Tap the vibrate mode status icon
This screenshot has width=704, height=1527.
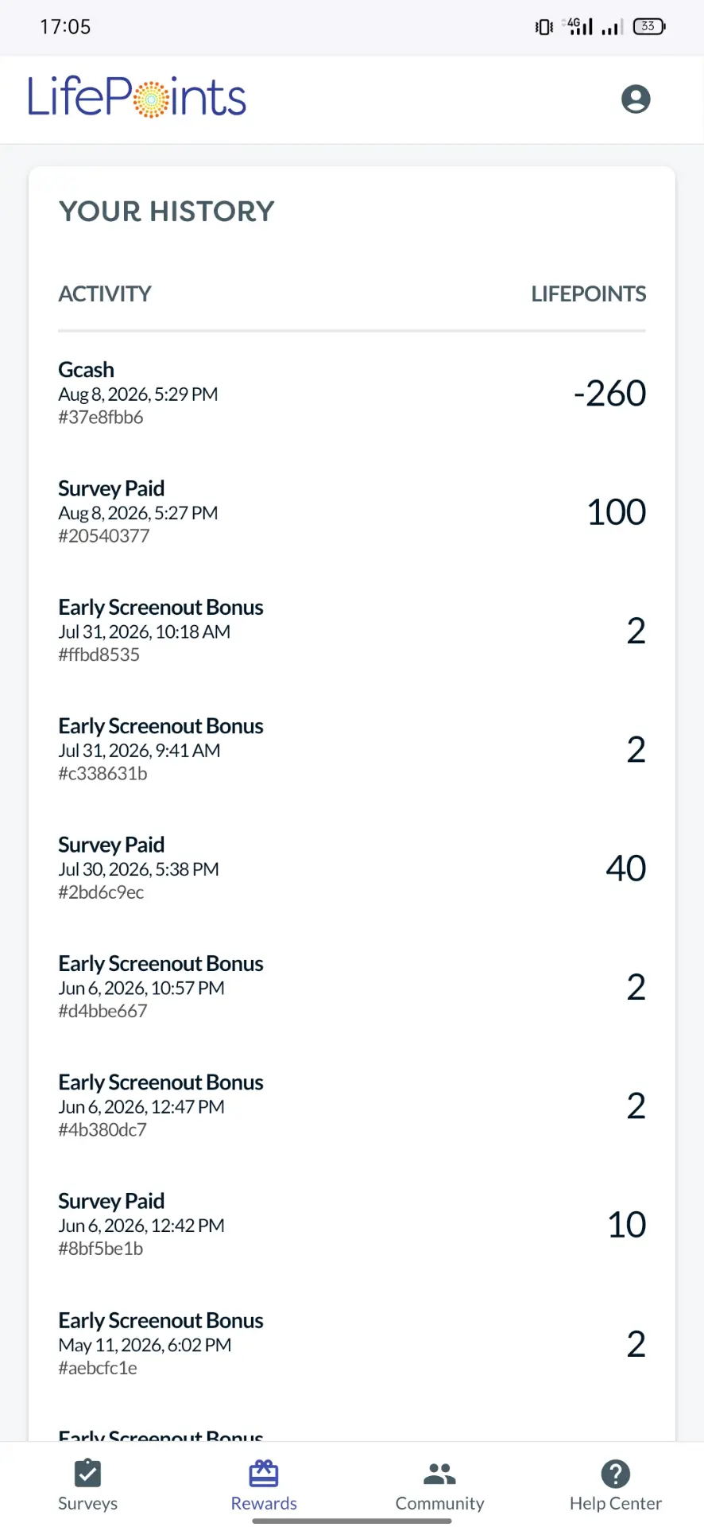(544, 27)
